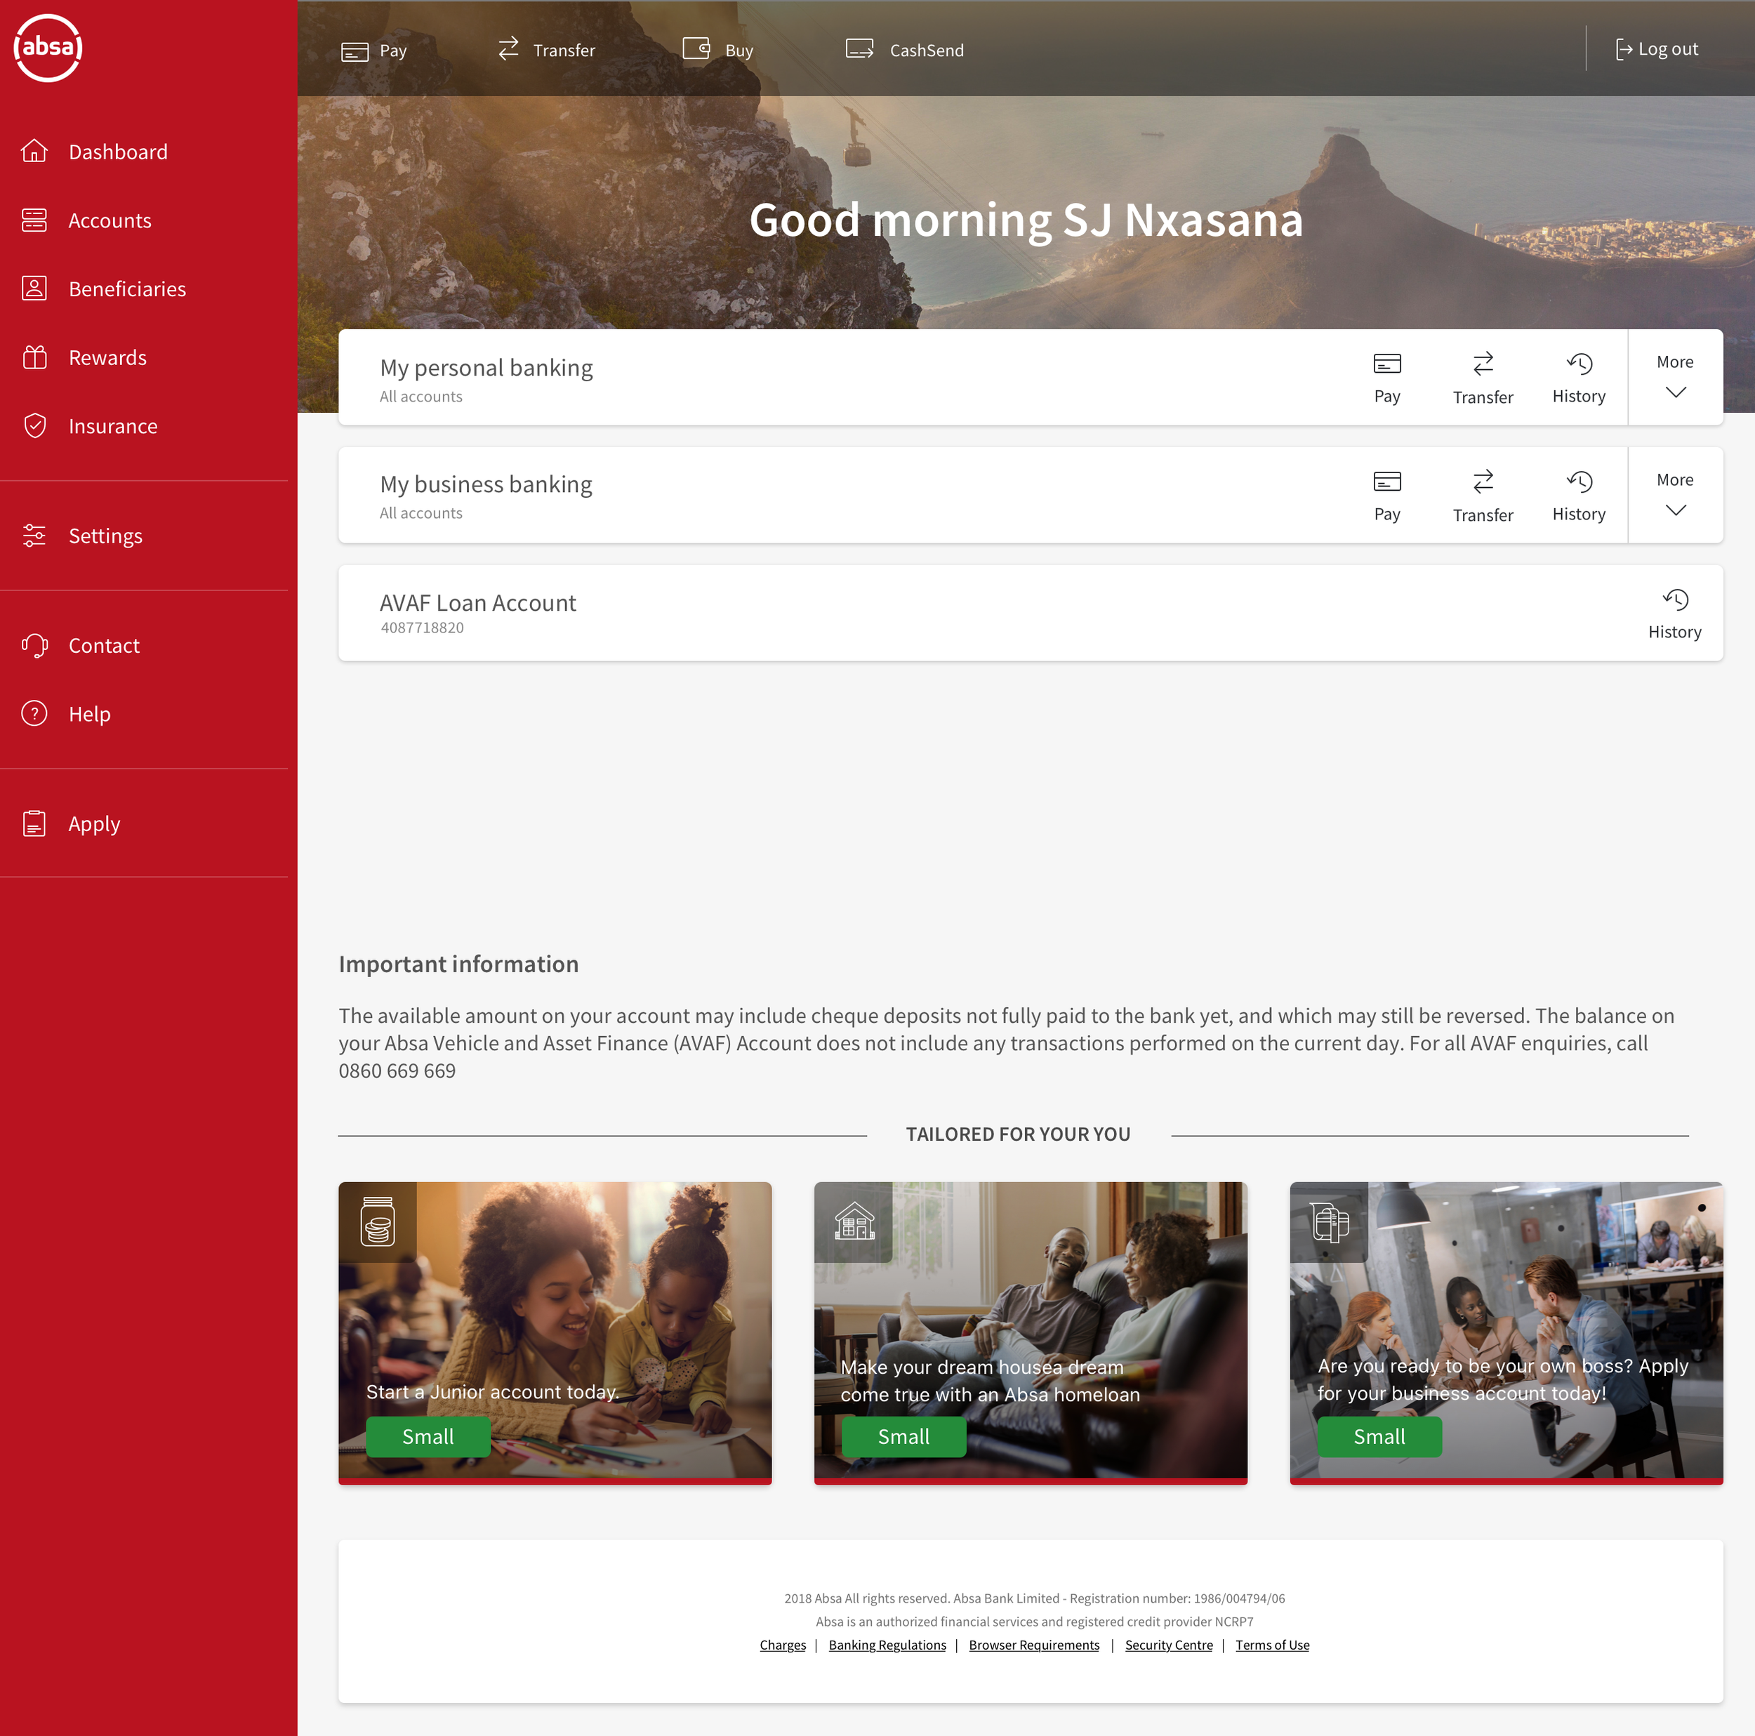This screenshot has width=1755, height=1736.
Task: Click the CashSend icon in top bar
Action: tap(859, 48)
